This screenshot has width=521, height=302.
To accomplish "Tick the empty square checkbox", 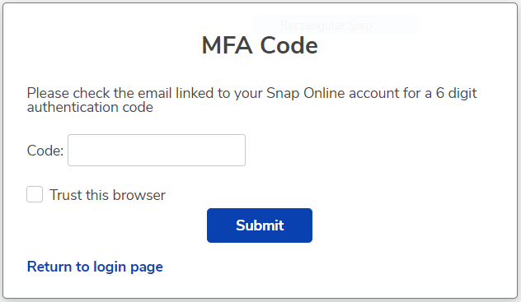I will 35,194.
